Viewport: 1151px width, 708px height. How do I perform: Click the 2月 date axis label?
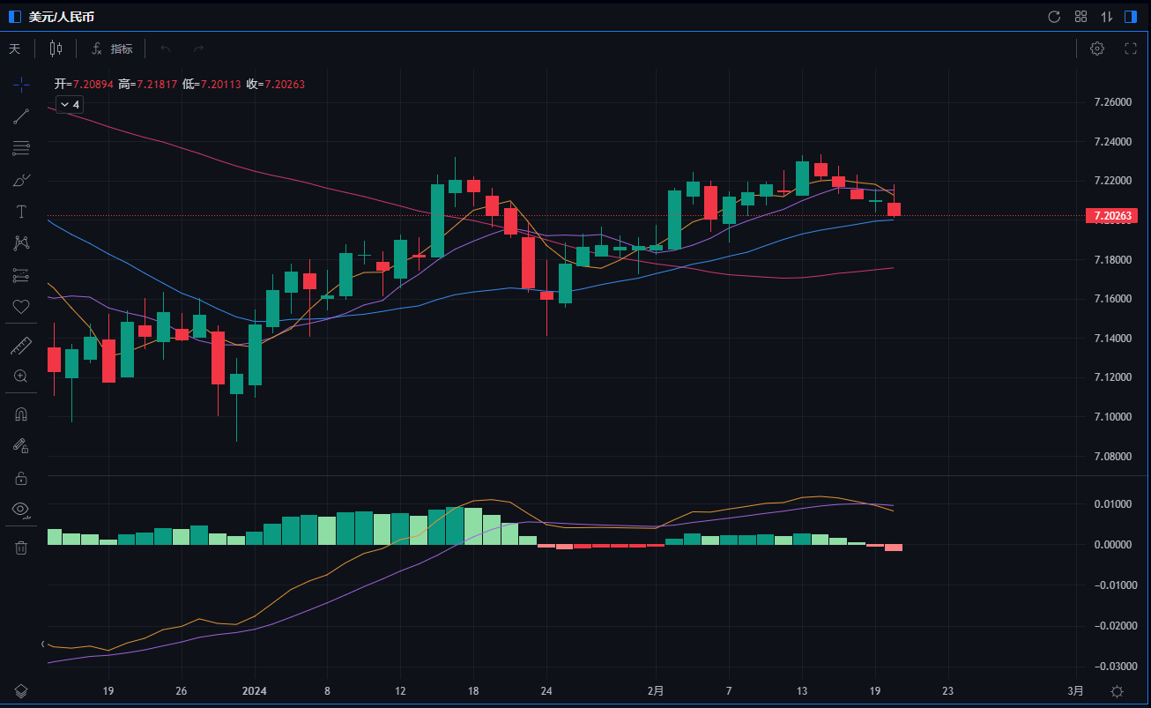click(654, 691)
